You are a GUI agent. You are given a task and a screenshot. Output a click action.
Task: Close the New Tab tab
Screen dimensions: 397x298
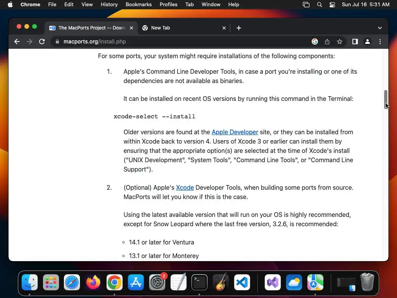click(x=224, y=28)
